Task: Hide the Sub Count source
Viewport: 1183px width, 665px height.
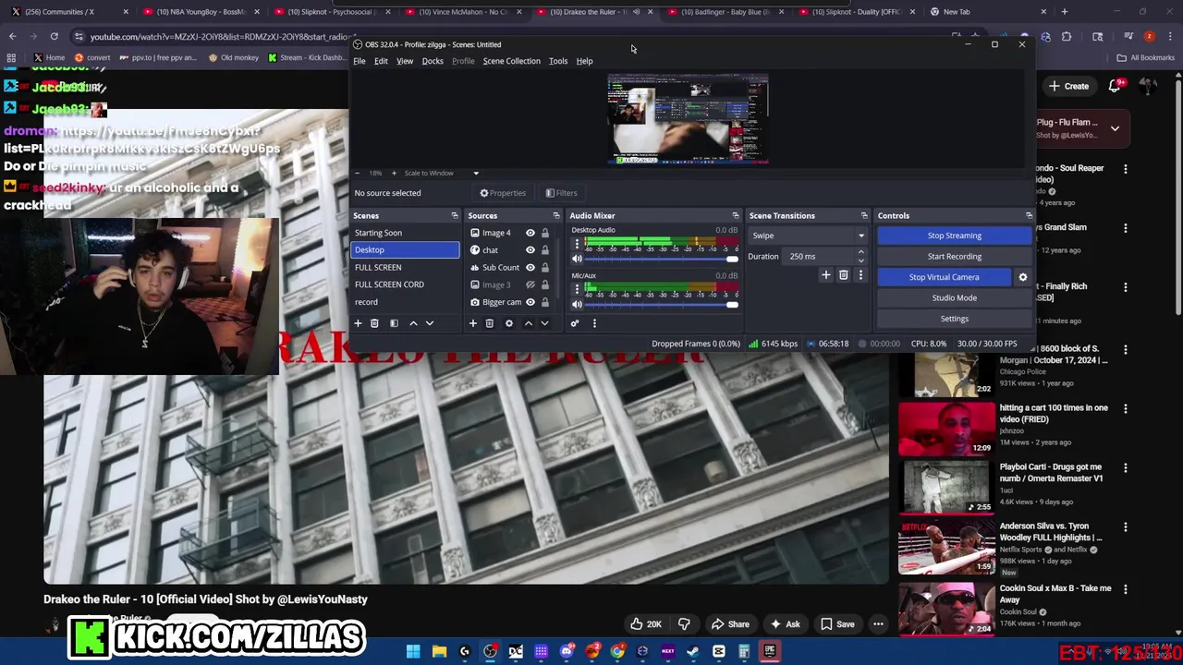Action: [x=531, y=268]
